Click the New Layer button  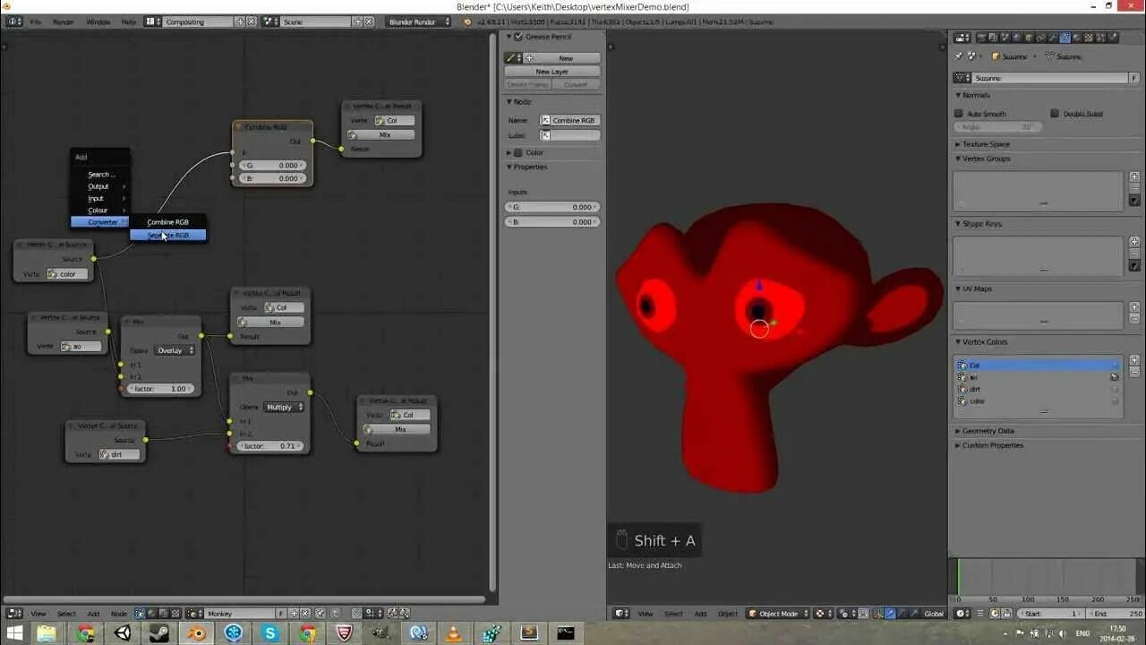pos(552,72)
